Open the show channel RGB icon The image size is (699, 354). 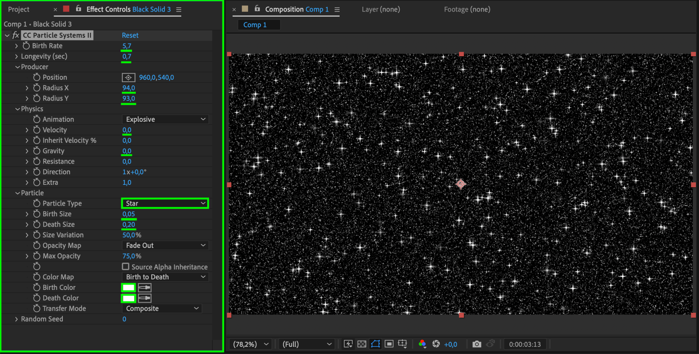pos(422,344)
